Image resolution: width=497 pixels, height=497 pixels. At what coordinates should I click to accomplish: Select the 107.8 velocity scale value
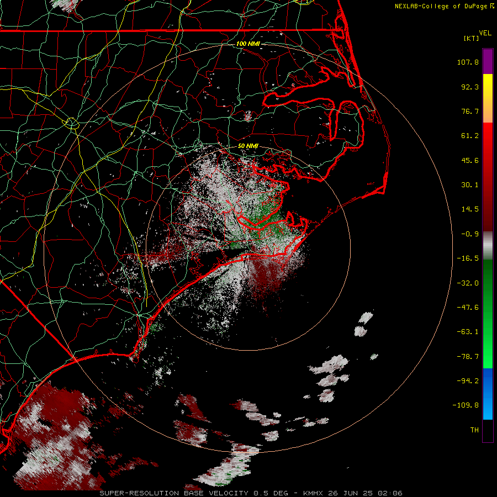(x=468, y=62)
